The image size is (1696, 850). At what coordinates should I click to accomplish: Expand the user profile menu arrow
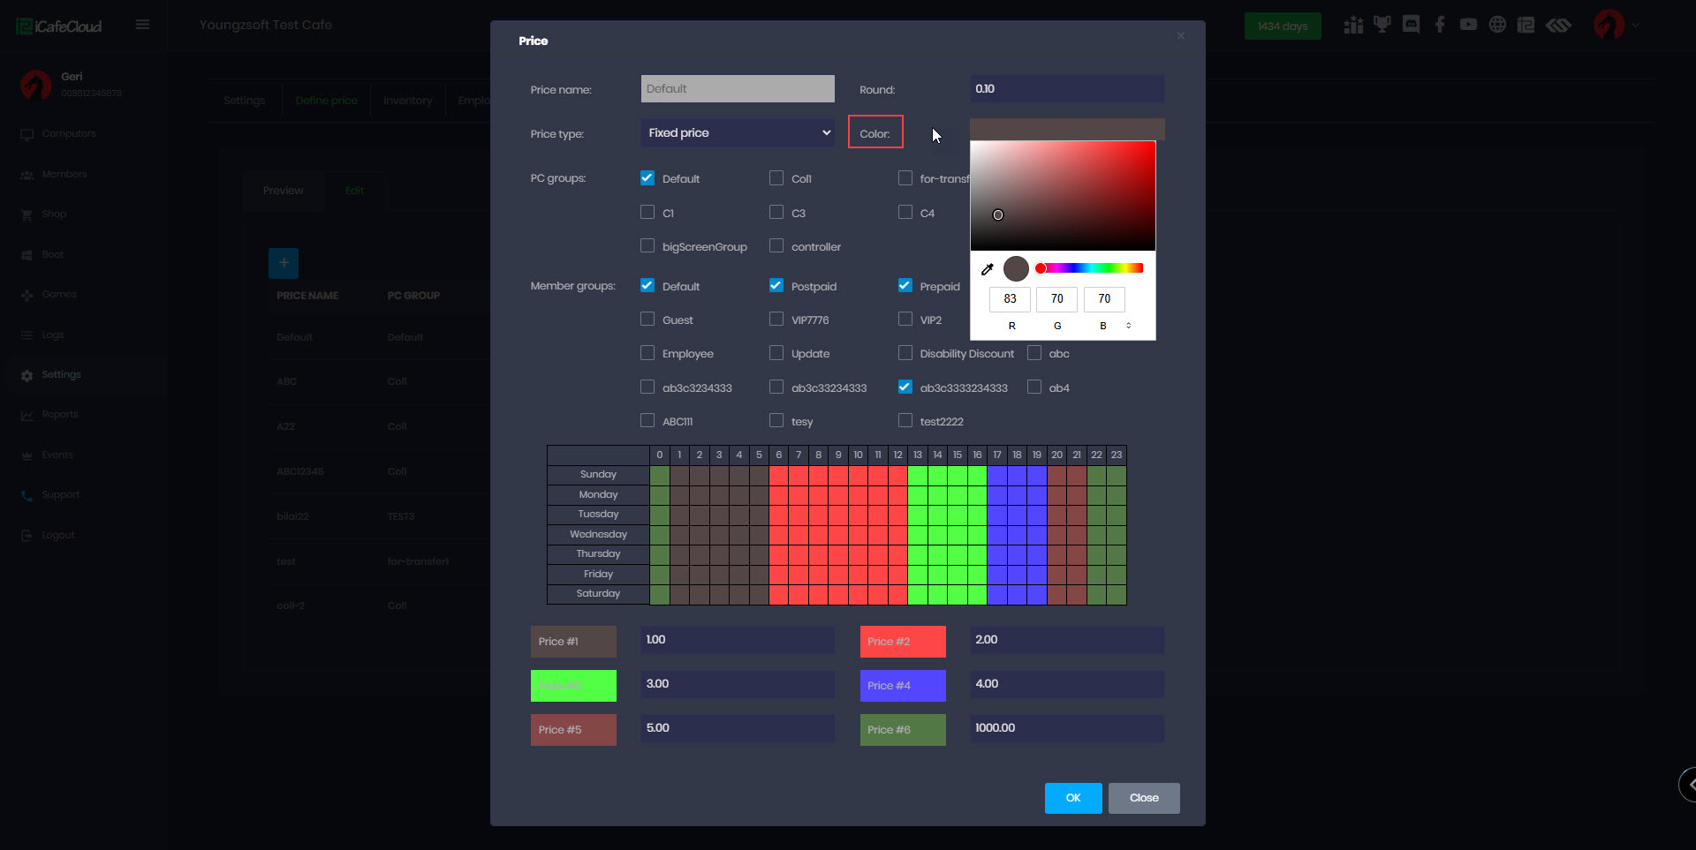tap(1636, 25)
